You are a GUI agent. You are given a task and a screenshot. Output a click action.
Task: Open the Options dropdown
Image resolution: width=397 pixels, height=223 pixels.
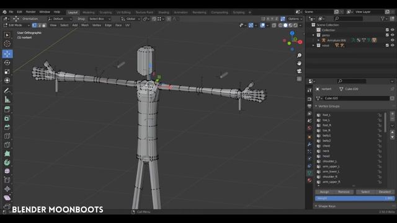click(x=295, y=19)
